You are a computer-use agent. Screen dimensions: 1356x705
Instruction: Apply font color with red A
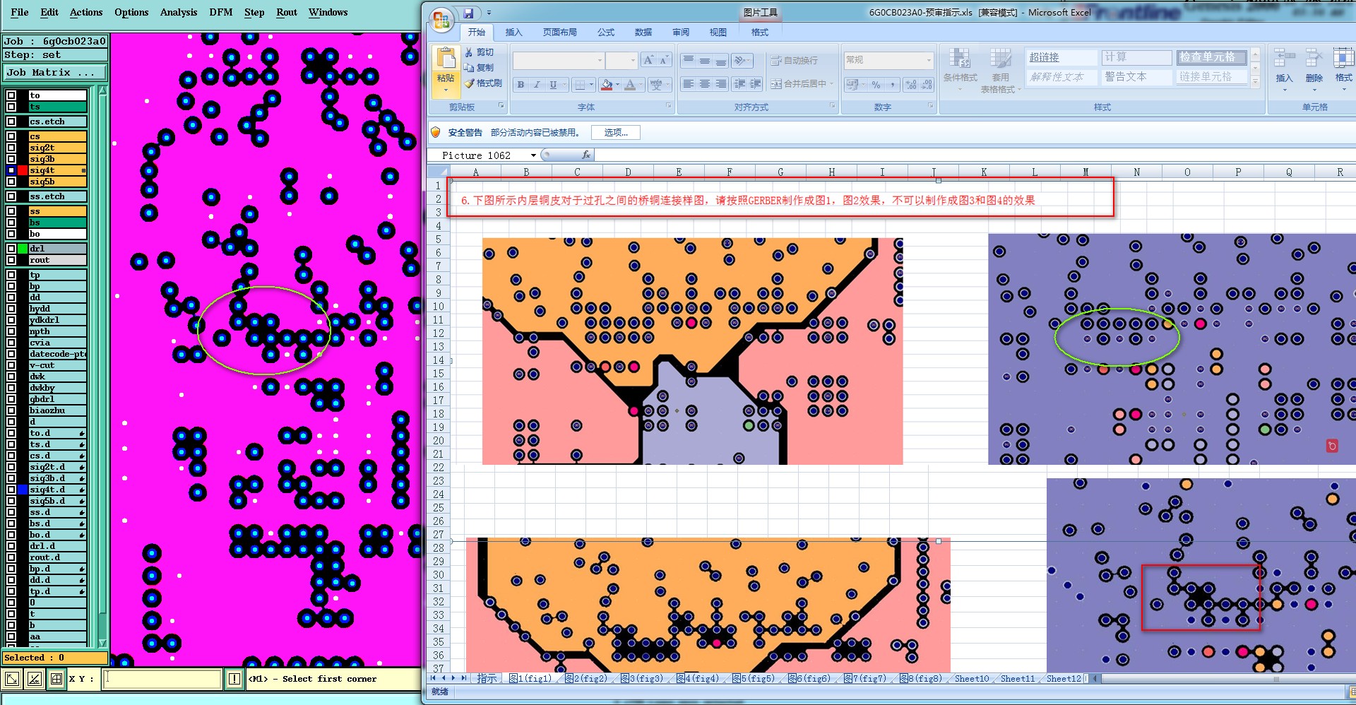tap(630, 85)
